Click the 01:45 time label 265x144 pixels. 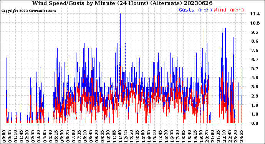pyautogui.click(x=22, y=136)
